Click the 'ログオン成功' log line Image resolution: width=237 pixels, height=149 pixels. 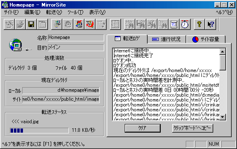click(125, 65)
